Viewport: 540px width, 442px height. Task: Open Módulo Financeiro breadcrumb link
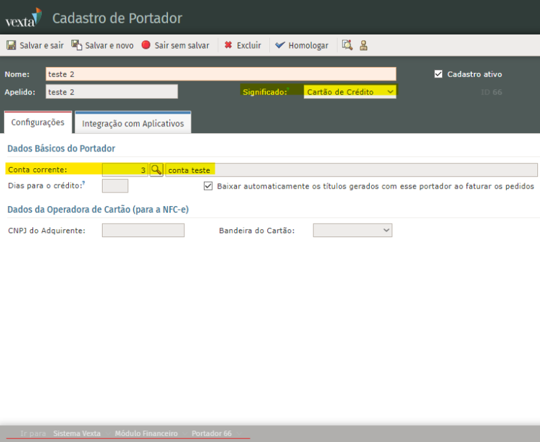point(146,433)
